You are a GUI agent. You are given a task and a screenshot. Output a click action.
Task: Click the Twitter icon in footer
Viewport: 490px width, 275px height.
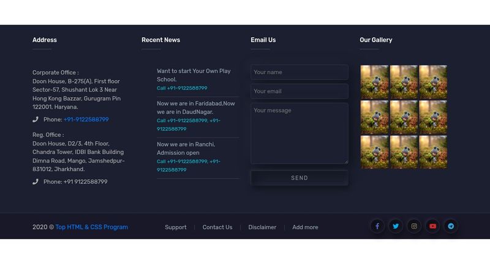[396, 226]
